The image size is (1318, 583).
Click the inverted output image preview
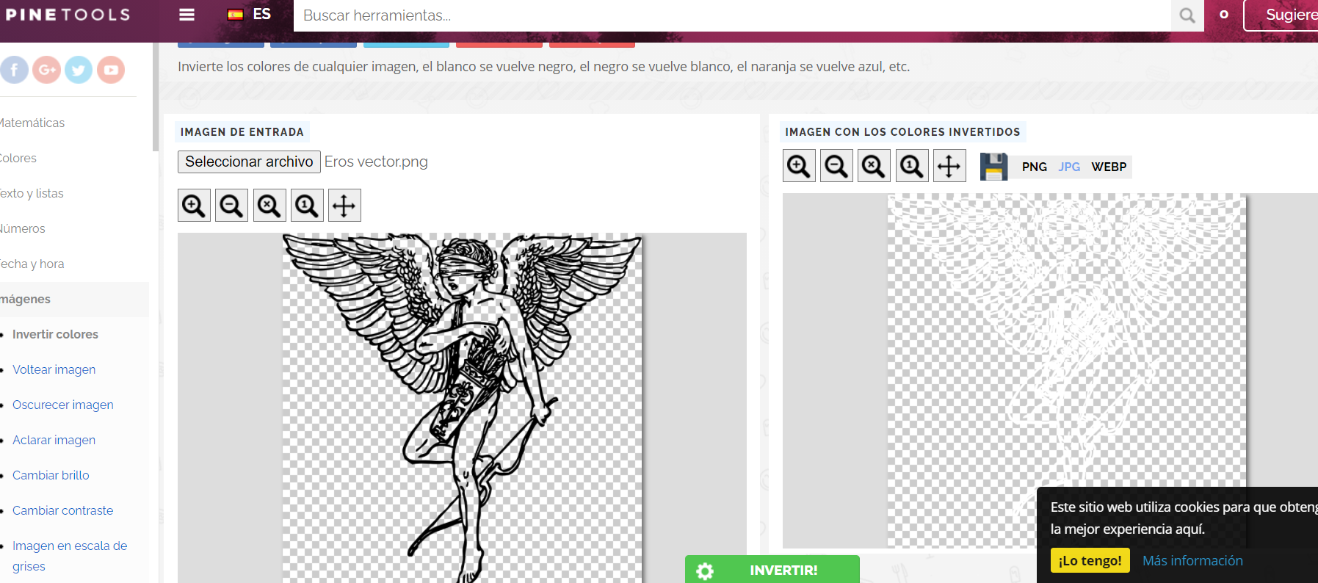coord(1067,371)
